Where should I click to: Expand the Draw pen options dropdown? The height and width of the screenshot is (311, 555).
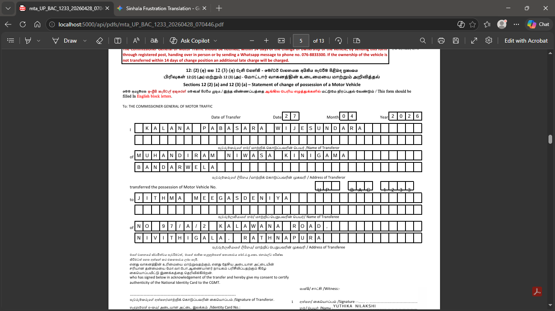point(85,41)
